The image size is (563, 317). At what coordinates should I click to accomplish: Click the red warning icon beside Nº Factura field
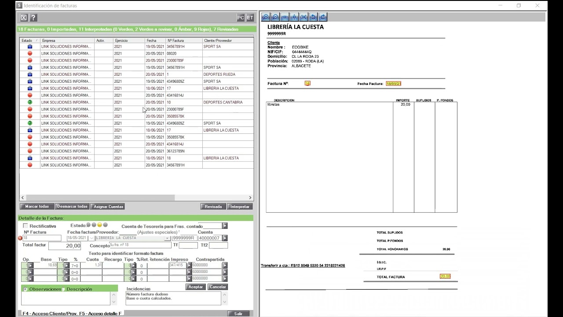click(x=20, y=238)
